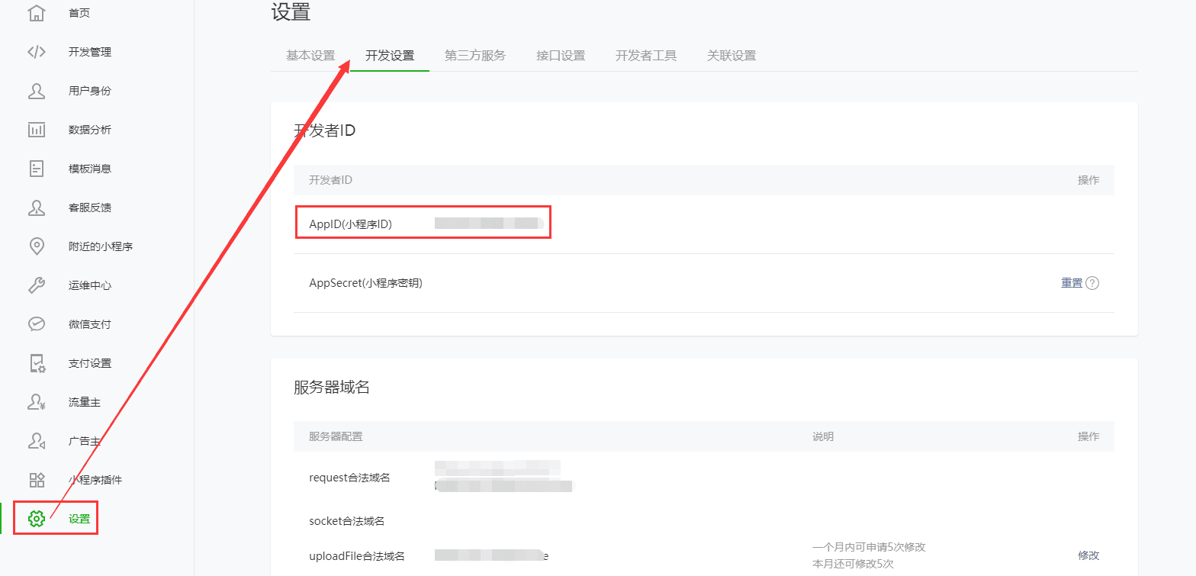Open the 关联设置 tab
1196x576 pixels.
click(x=731, y=56)
